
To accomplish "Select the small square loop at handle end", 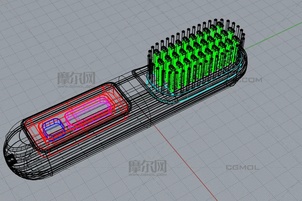I will coord(11,160).
